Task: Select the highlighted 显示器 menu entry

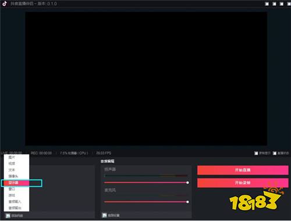Action: pyautogui.click(x=16, y=183)
